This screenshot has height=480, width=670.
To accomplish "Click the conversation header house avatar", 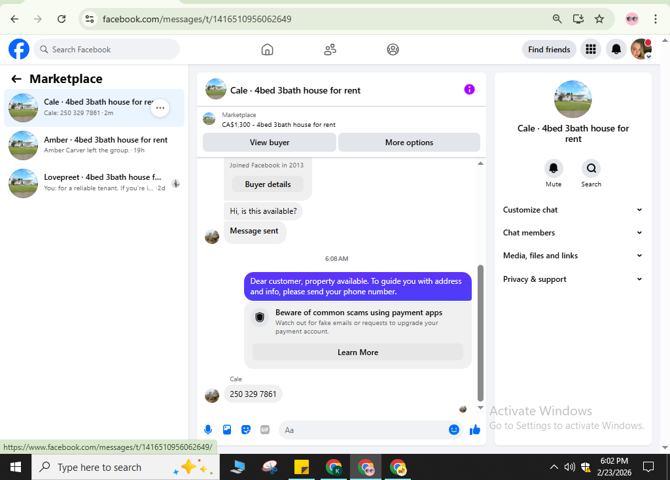I will (216, 89).
